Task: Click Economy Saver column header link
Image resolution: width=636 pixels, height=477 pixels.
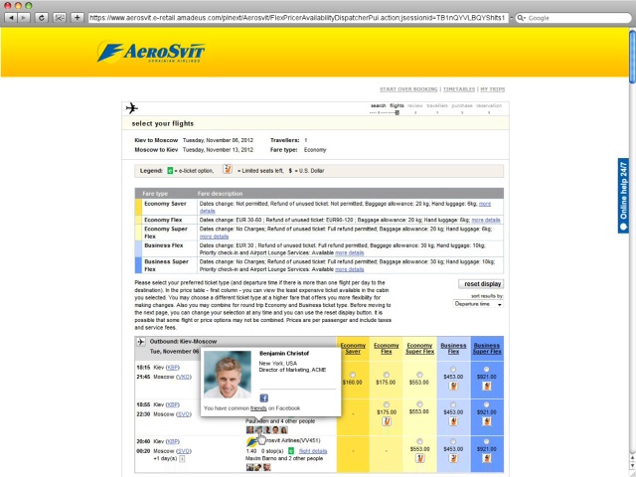Action: click(353, 349)
